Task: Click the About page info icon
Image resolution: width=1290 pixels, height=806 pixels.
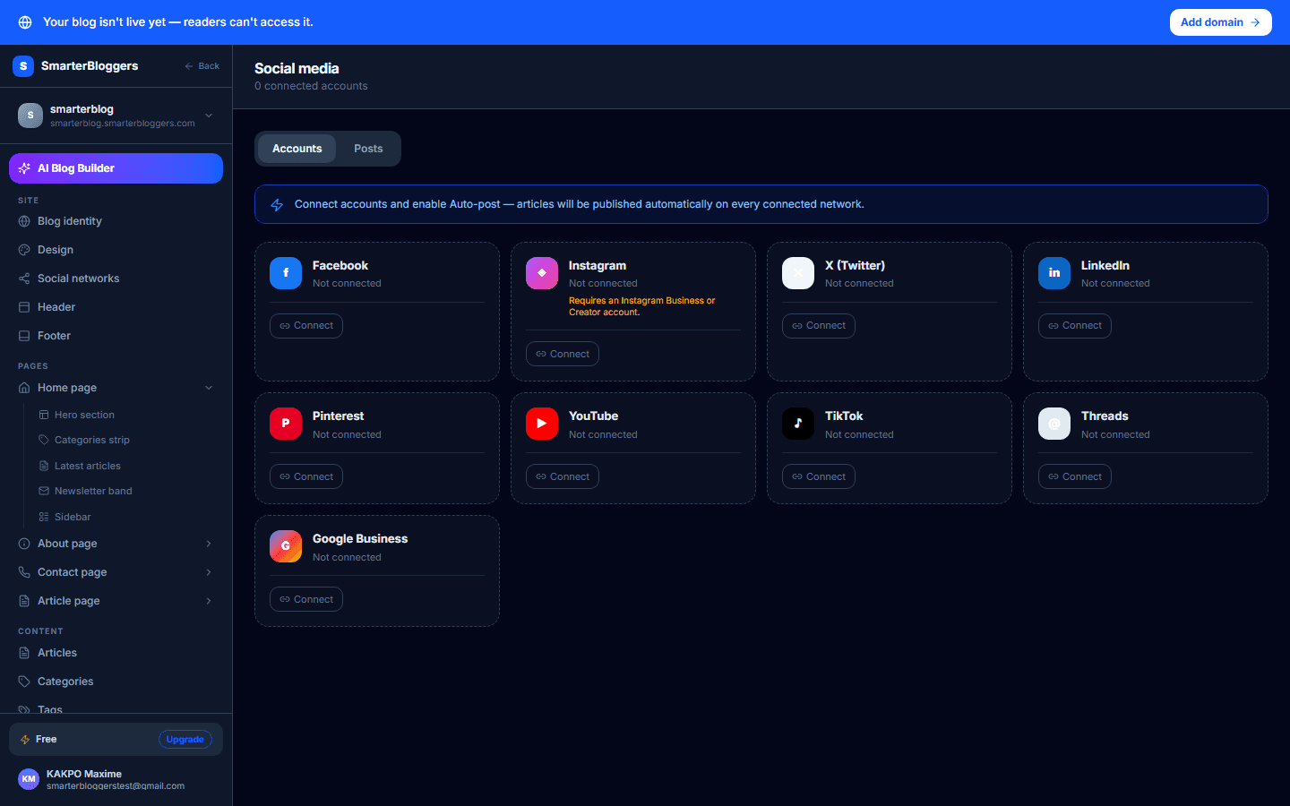Action: pos(24,544)
